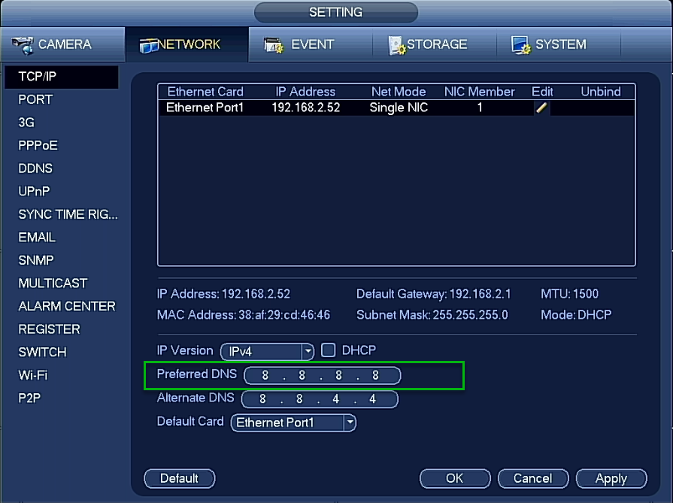Open the TCP/IP settings page
The image size is (673, 503).
click(62, 77)
